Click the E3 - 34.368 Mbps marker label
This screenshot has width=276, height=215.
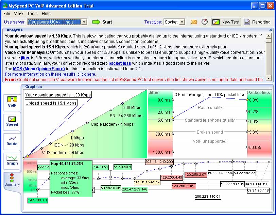[126, 116]
